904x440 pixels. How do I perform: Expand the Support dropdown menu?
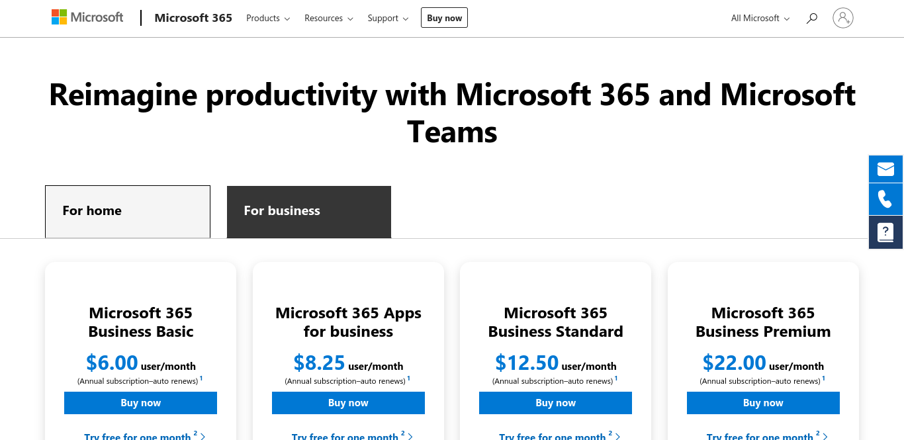[x=388, y=19]
